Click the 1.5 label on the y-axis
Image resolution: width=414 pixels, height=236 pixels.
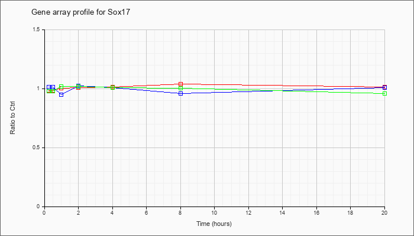(37, 29)
